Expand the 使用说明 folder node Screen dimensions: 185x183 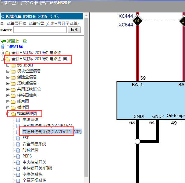(8, 65)
